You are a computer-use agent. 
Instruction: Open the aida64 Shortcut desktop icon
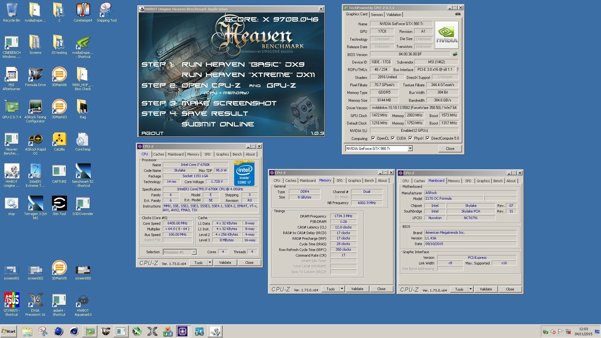coord(59,305)
